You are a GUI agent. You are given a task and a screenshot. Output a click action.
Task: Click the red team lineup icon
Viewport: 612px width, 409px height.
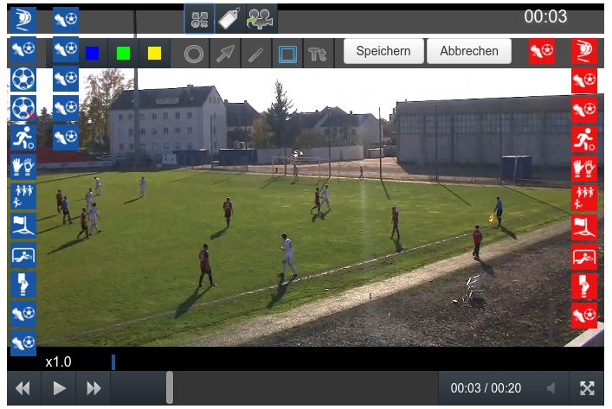click(584, 198)
